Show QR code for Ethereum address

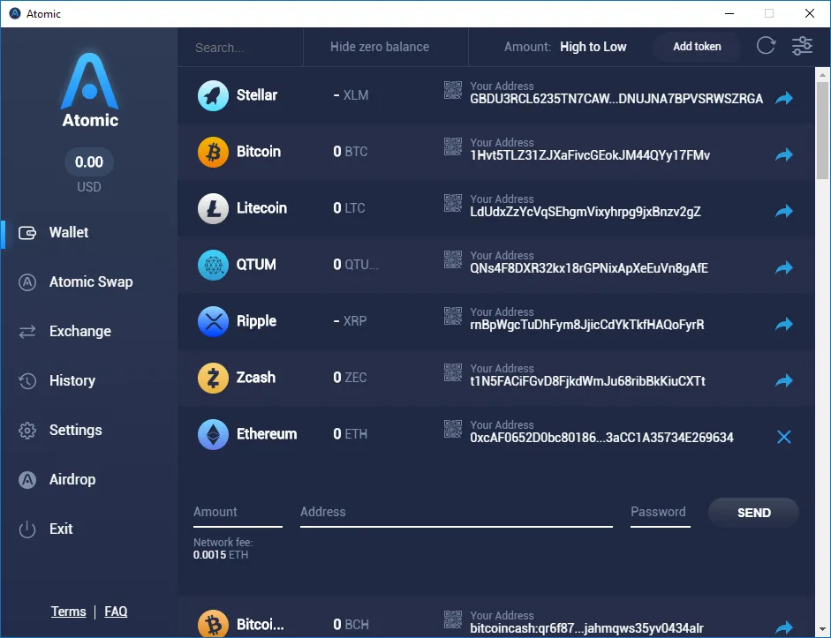pyautogui.click(x=453, y=429)
